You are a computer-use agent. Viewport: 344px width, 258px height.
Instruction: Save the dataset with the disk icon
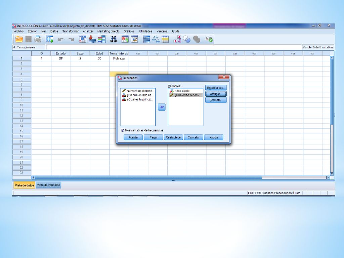pos(29,39)
